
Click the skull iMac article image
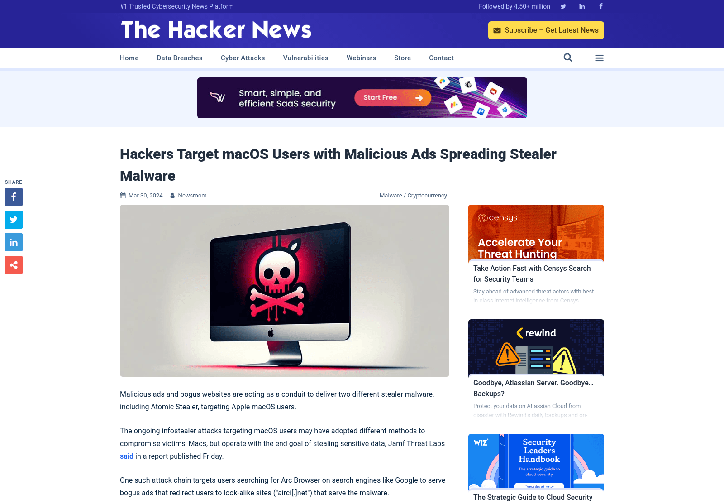[x=285, y=291]
